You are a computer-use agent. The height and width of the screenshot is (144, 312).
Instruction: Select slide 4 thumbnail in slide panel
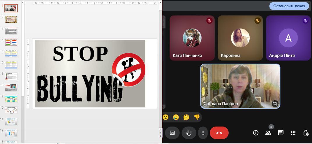pos(11,42)
